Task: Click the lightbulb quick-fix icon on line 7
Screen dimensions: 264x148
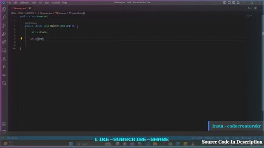Action: [21, 39]
